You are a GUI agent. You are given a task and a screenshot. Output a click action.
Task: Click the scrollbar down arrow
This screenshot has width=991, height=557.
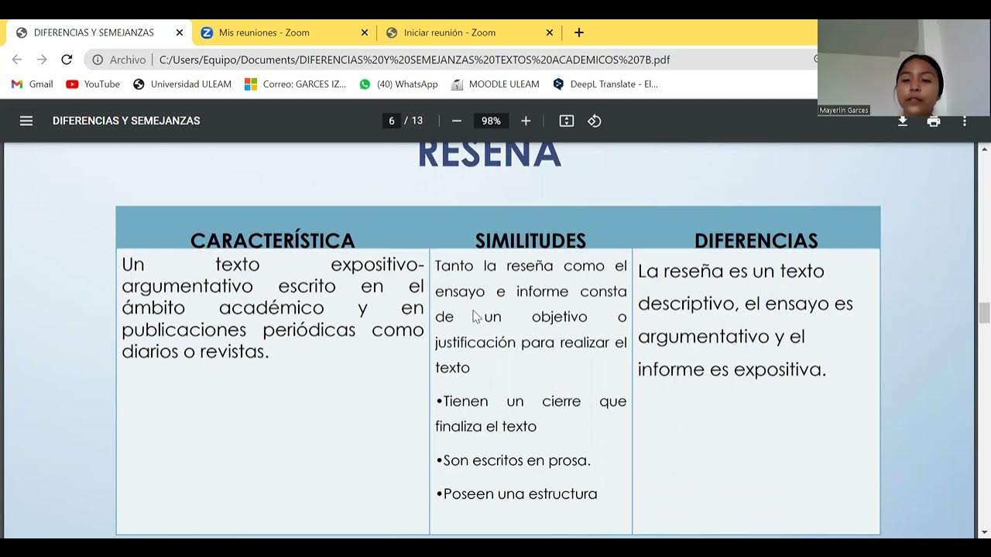[x=985, y=532]
